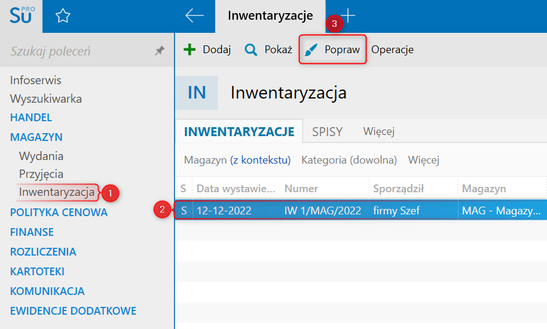Pin the command search panel
The height and width of the screenshot is (329, 547).
(x=159, y=51)
